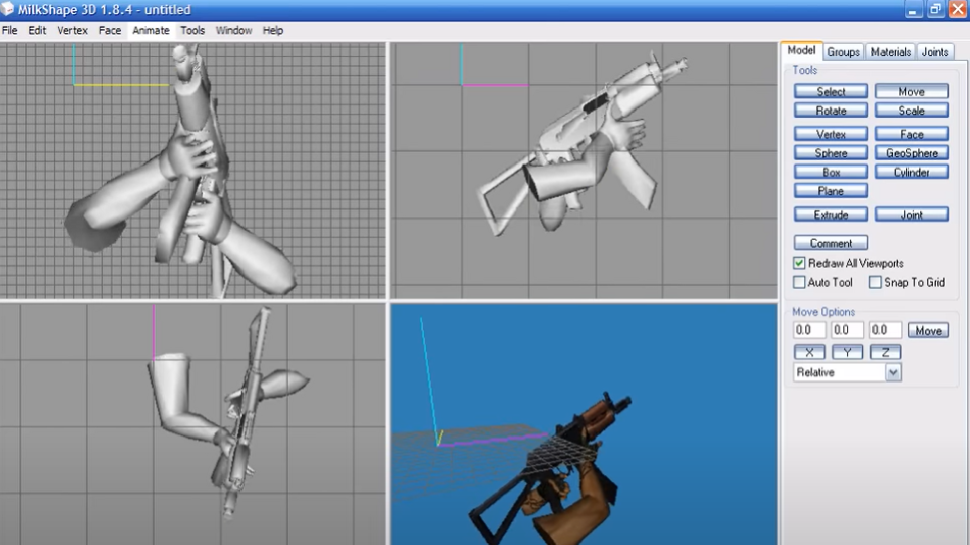Open the Groups tab
970x545 pixels.
pos(843,52)
